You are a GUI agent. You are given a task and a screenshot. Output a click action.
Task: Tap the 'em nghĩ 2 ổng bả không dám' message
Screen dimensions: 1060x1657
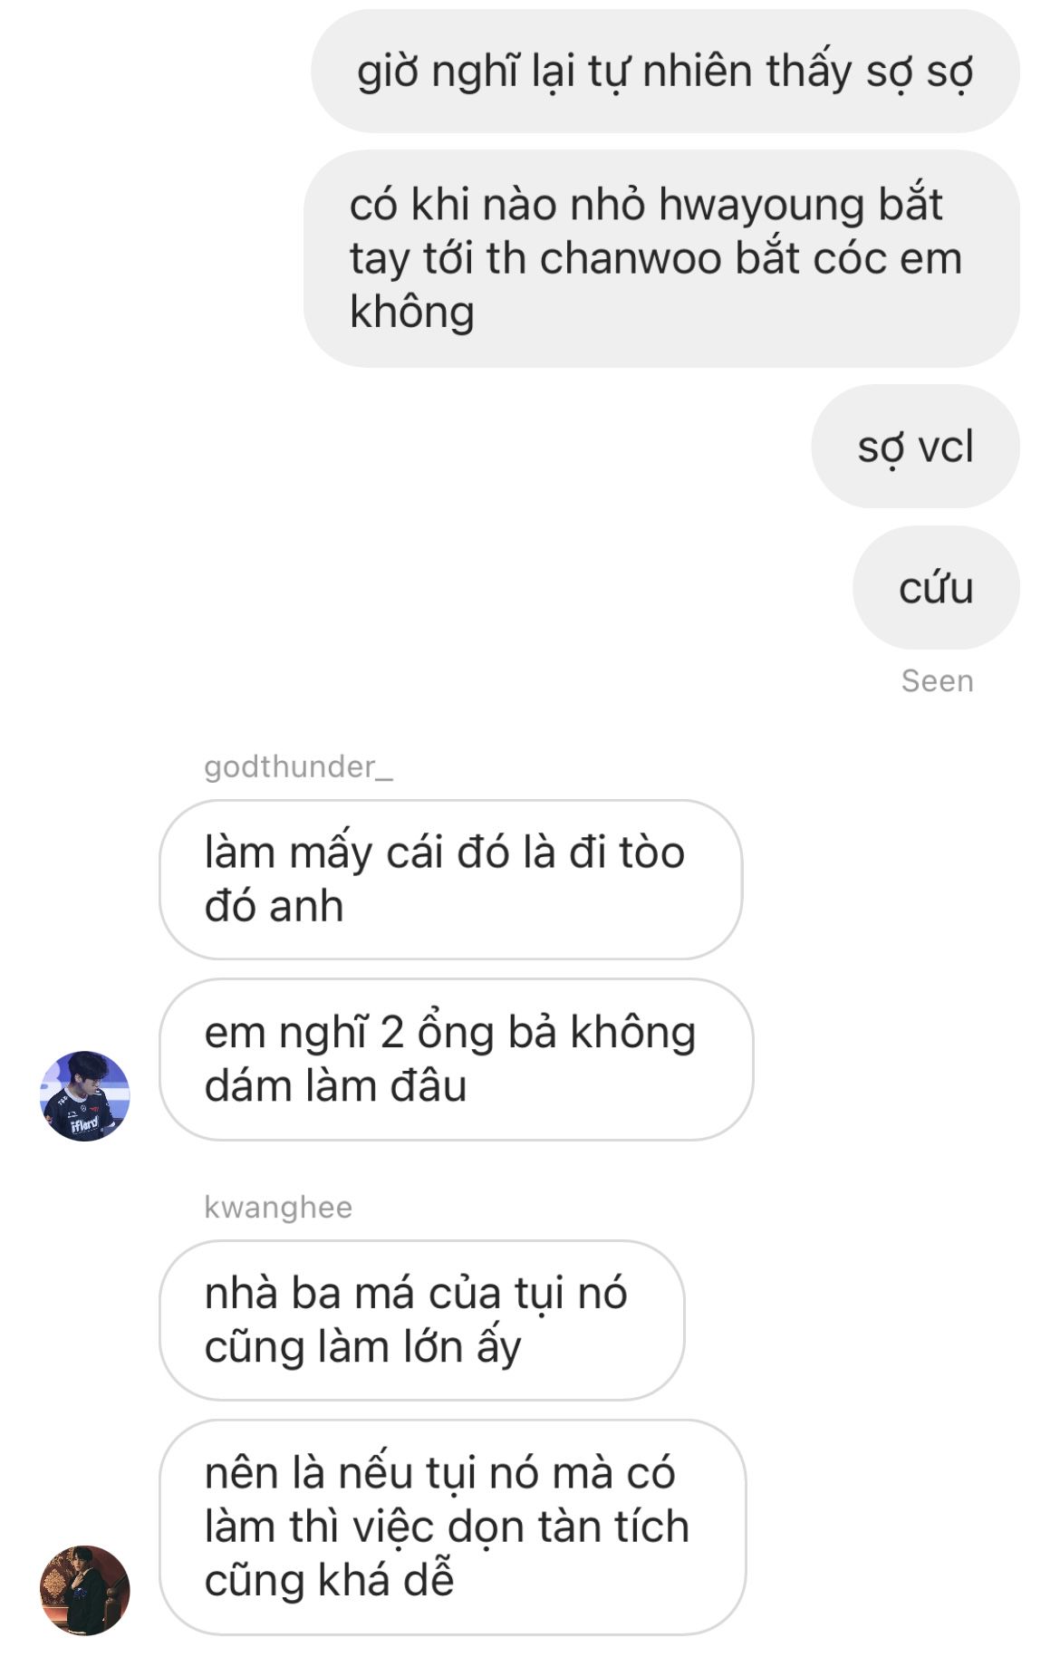point(456,1059)
